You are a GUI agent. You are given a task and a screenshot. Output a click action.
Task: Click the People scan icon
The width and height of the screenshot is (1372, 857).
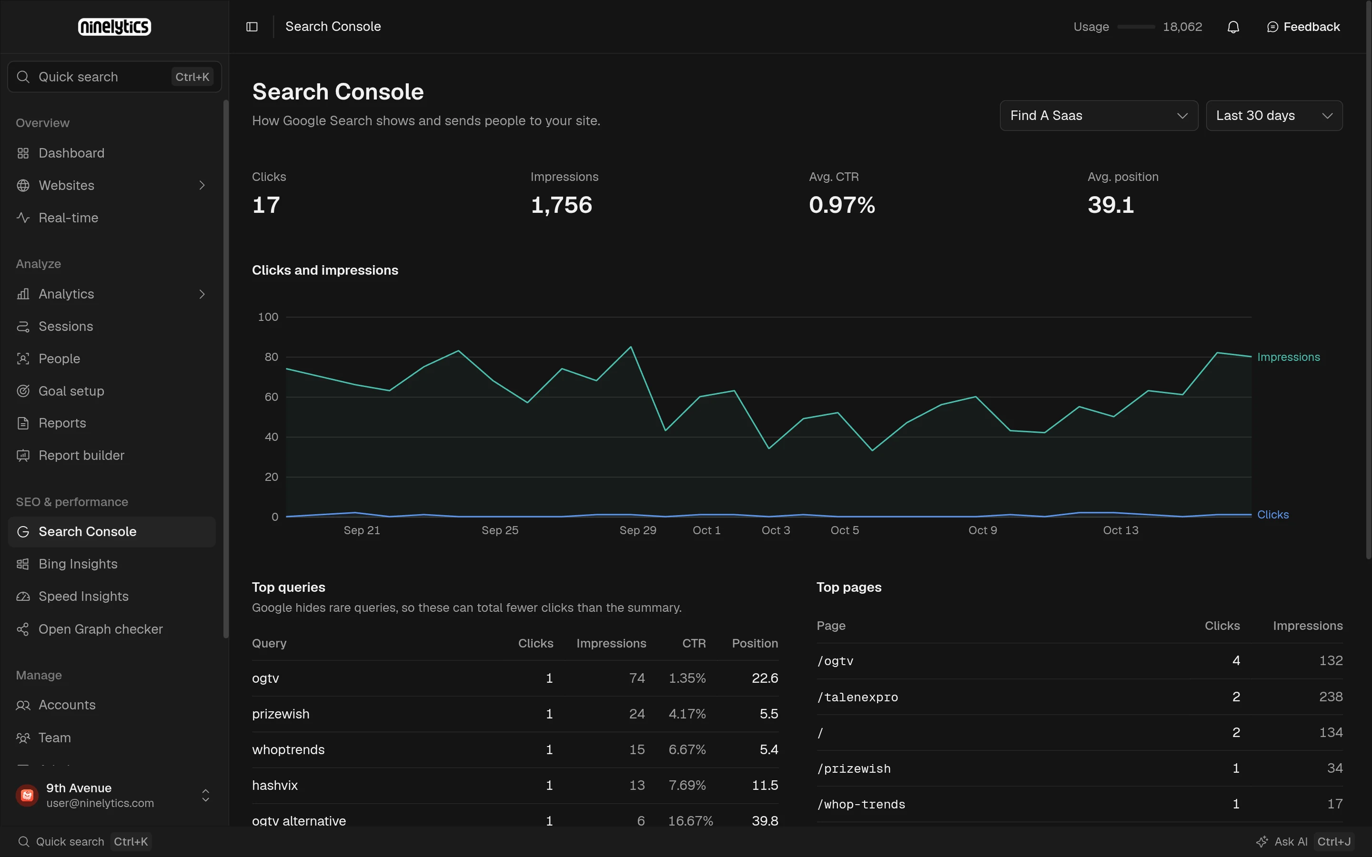pos(23,359)
